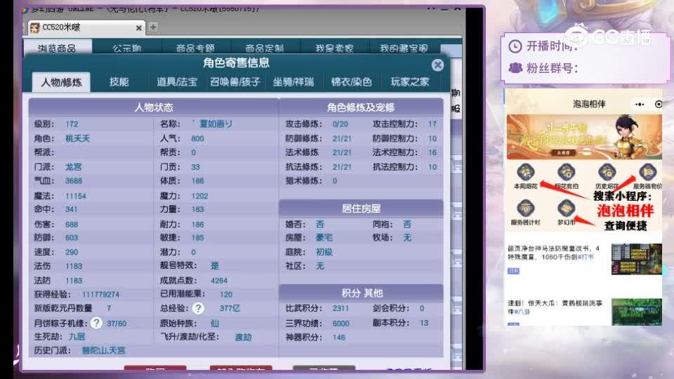The height and width of the screenshot is (379, 674).
Task: Go to 公示期 navigation item
Action: [127, 48]
